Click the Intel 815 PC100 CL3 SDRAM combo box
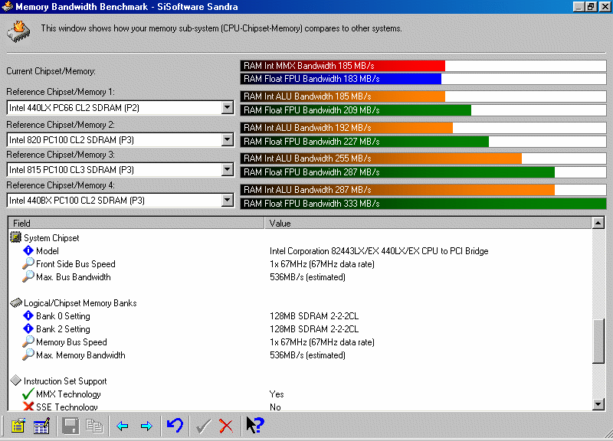This screenshot has height=441, width=613. tap(120, 169)
